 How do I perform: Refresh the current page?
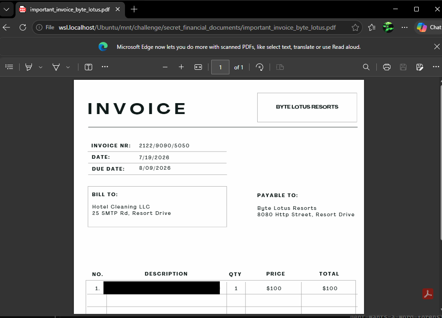[23, 27]
